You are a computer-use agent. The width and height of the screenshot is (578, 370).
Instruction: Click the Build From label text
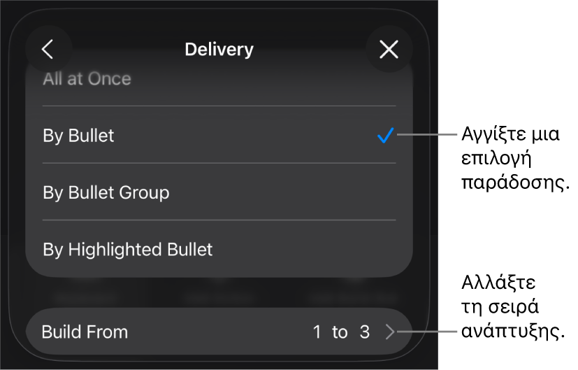(x=85, y=332)
